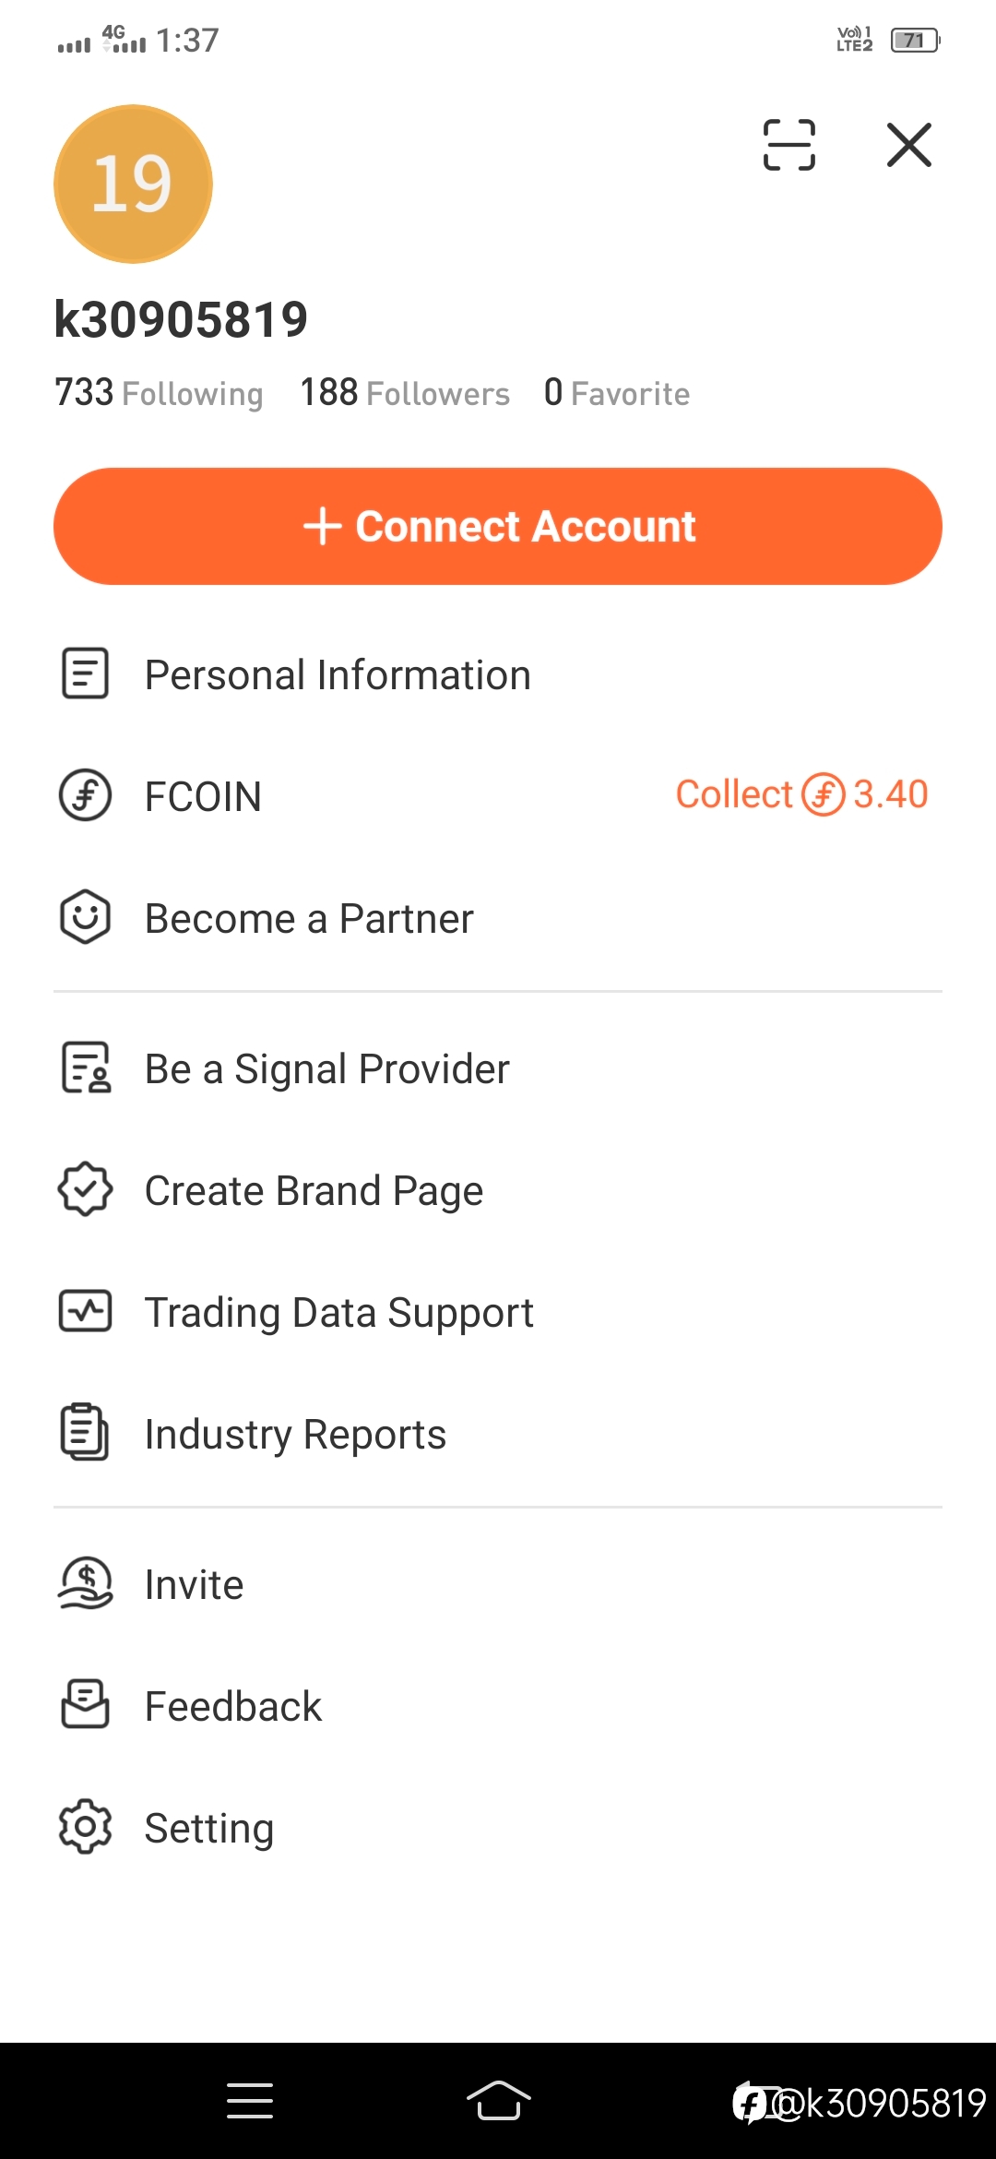The width and height of the screenshot is (996, 2159).
Task: Open the recent apps navigation button
Action: pos(250,2101)
